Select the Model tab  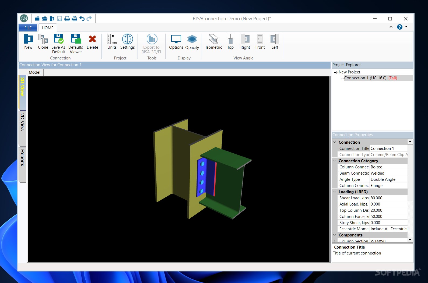click(35, 72)
